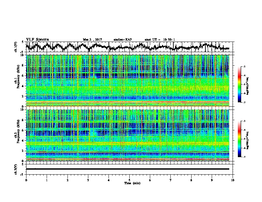Click the ch.3 flat black voltage trace
The width and height of the screenshot is (262, 202).
(128, 169)
